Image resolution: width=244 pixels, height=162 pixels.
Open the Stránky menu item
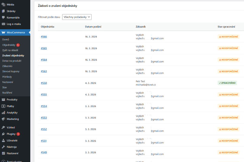(15, 11)
